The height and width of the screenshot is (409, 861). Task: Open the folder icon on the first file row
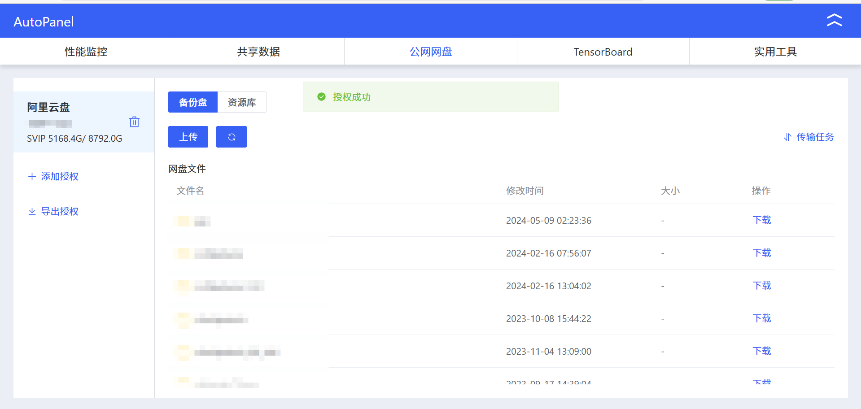click(182, 221)
